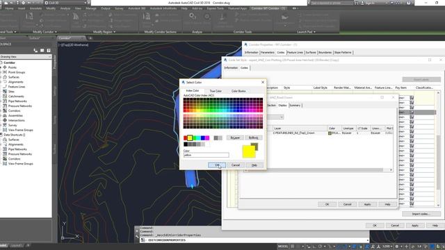This screenshot has height=250, width=445.
Task: Select the Sites icon in Prospector
Action: coord(5,92)
